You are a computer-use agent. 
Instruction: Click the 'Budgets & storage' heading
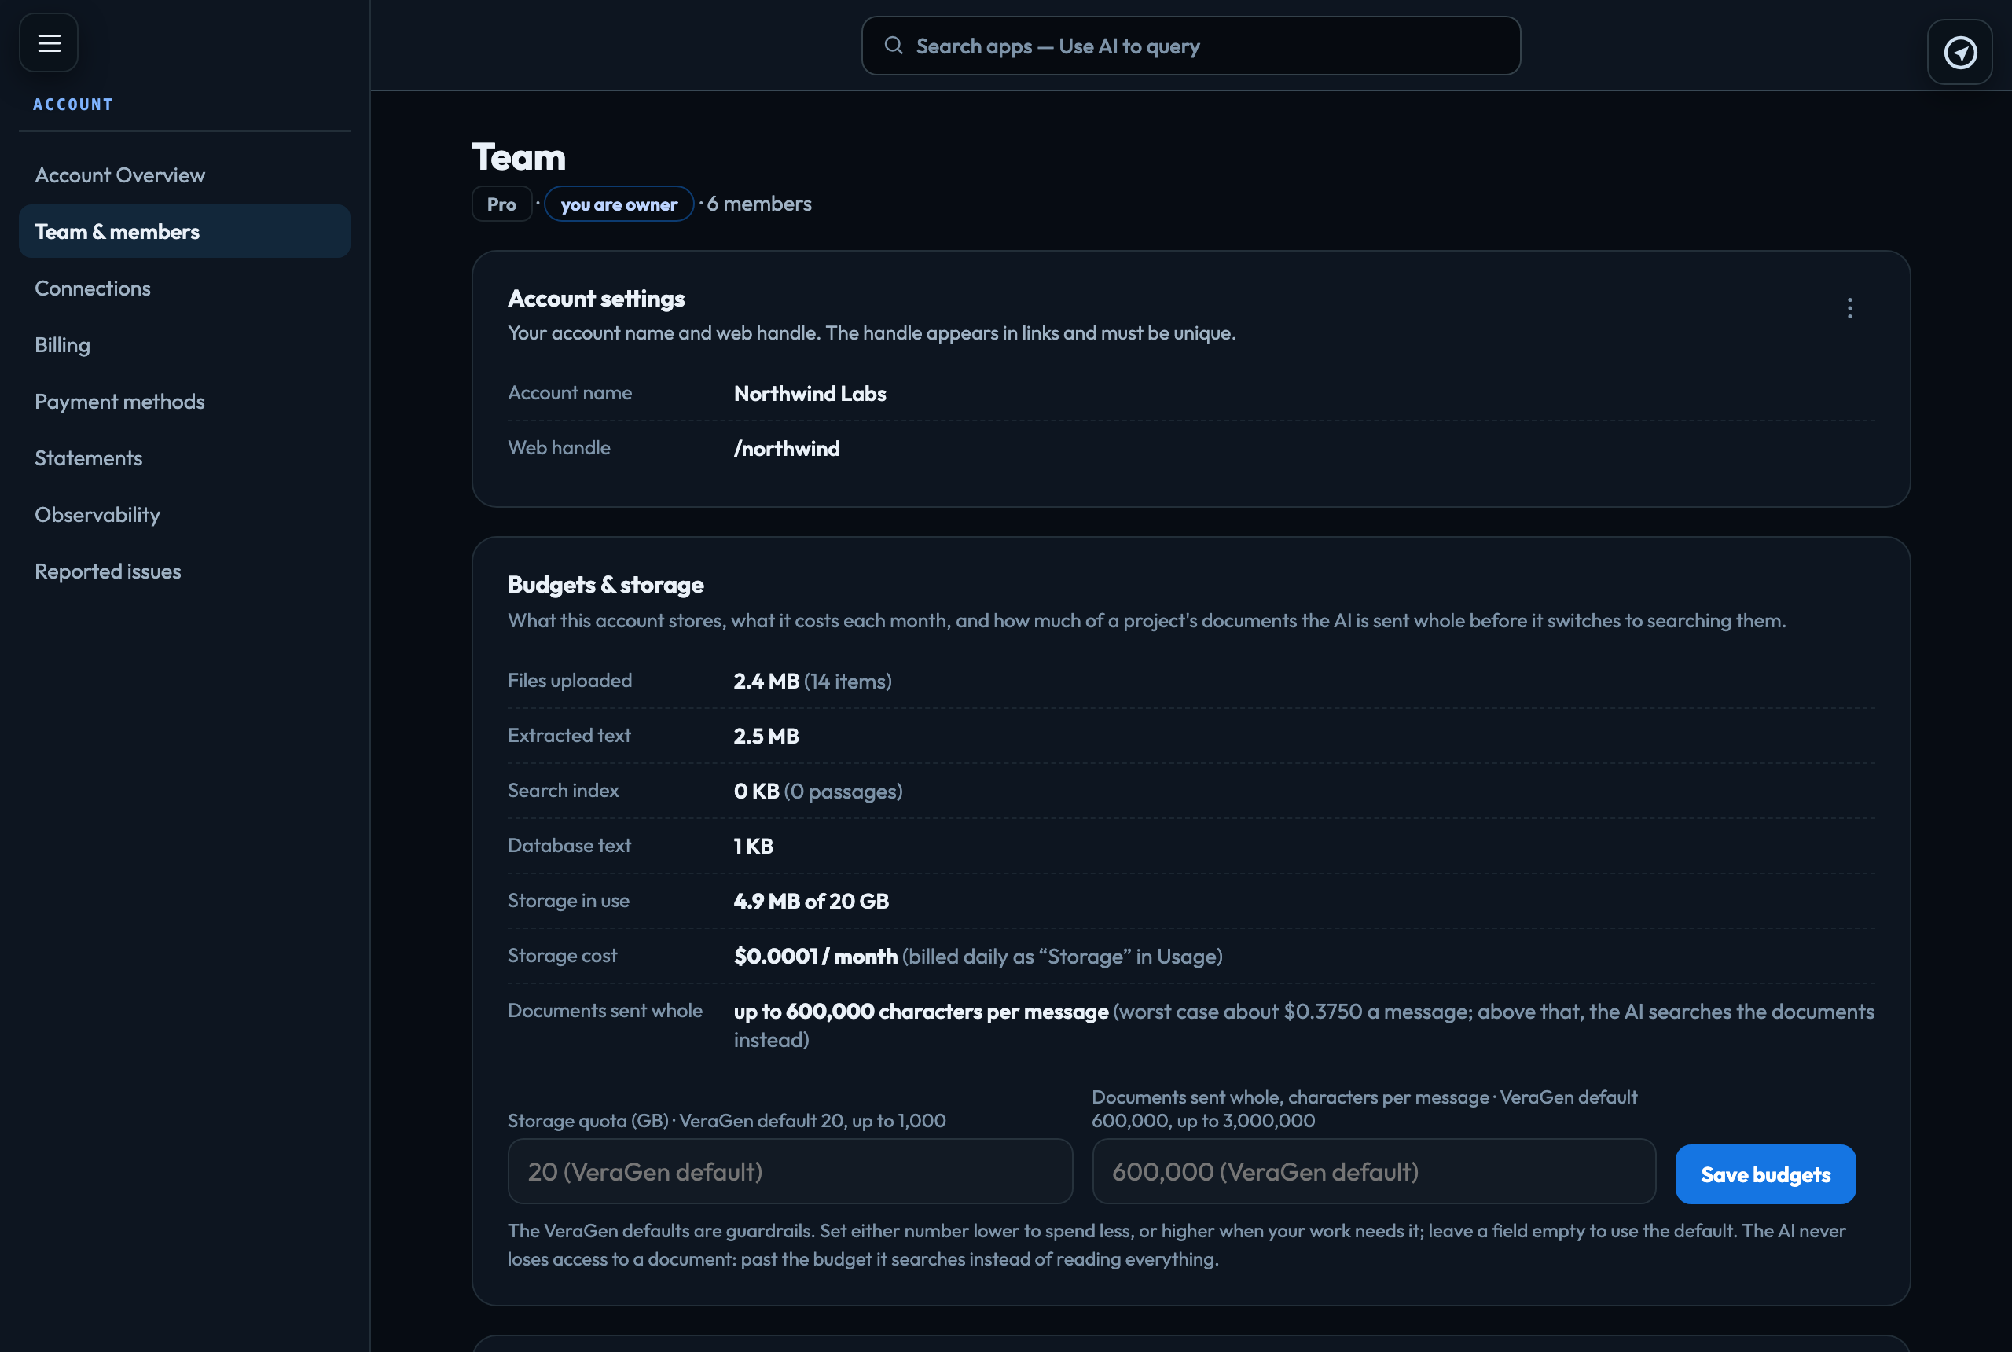click(x=605, y=585)
